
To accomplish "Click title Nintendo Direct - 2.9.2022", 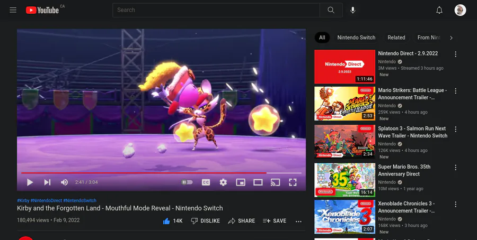I will pyautogui.click(x=408, y=53).
